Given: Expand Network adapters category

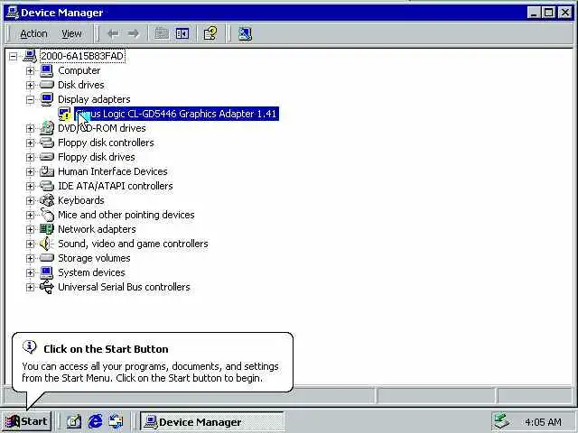Looking at the screenshot, I should tap(30, 229).
